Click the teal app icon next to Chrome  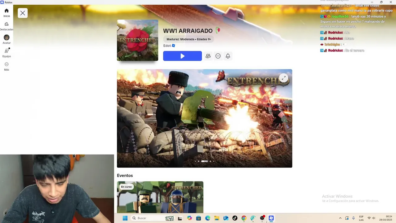253,218
